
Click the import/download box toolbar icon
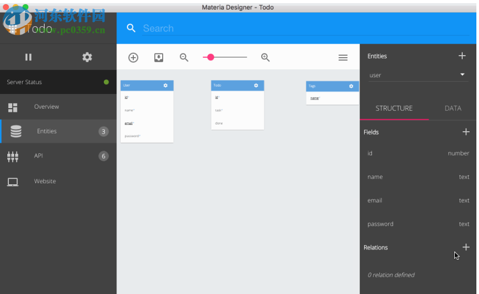point(158,57)
